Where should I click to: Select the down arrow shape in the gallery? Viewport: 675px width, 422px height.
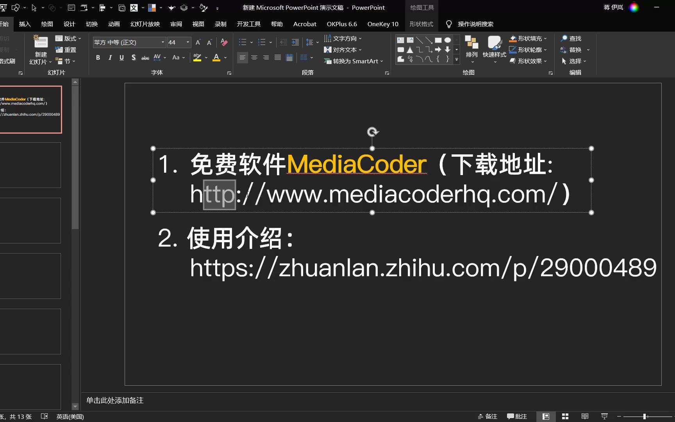coord(448,50)
